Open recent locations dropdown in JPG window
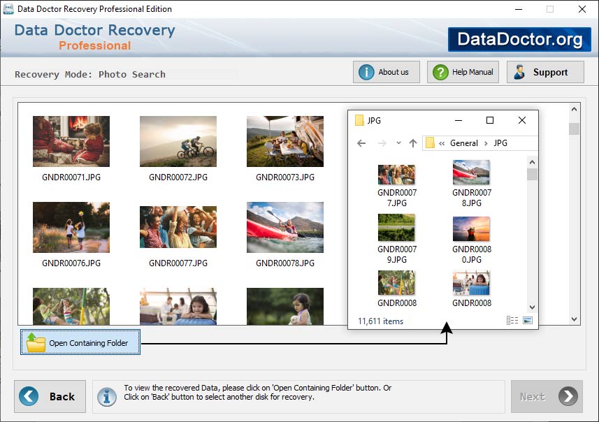 (x=398, y=143)
